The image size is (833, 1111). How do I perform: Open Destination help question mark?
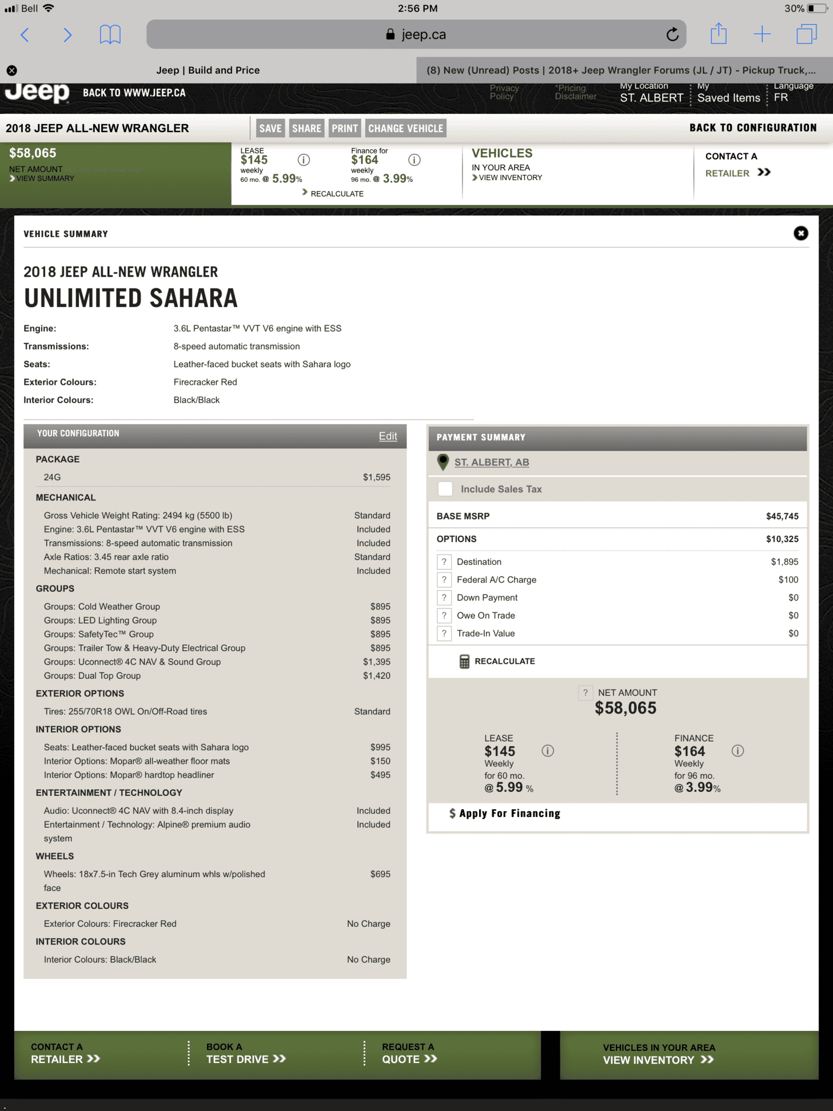(444, 562)
